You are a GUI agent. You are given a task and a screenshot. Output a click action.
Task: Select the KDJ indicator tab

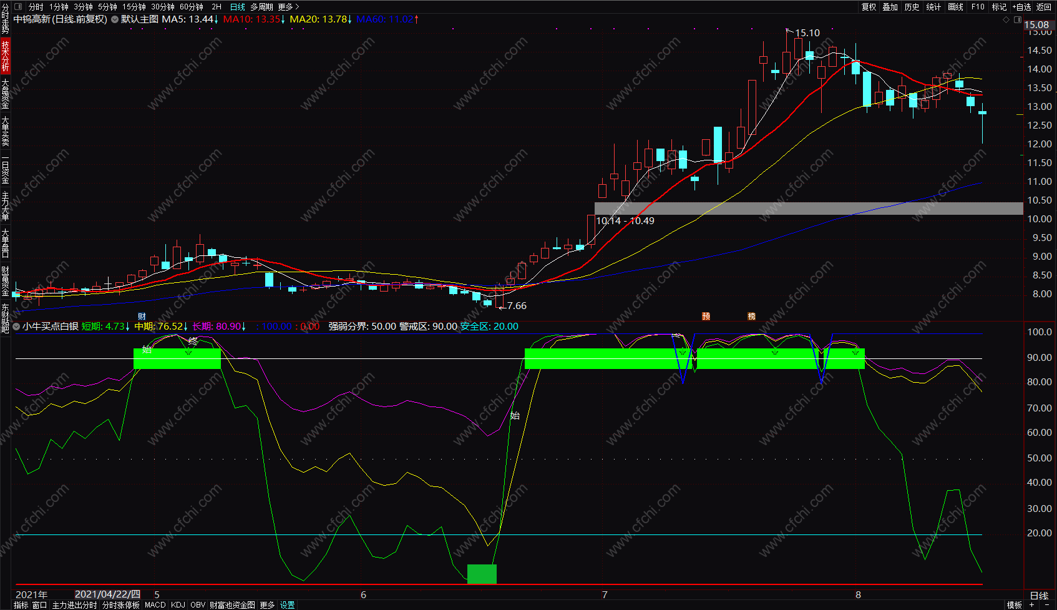[x=178, y=605]
